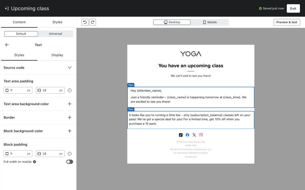The image size is (305, 190).
Task: Add a Block background color
Action: [x=70, y=131]
